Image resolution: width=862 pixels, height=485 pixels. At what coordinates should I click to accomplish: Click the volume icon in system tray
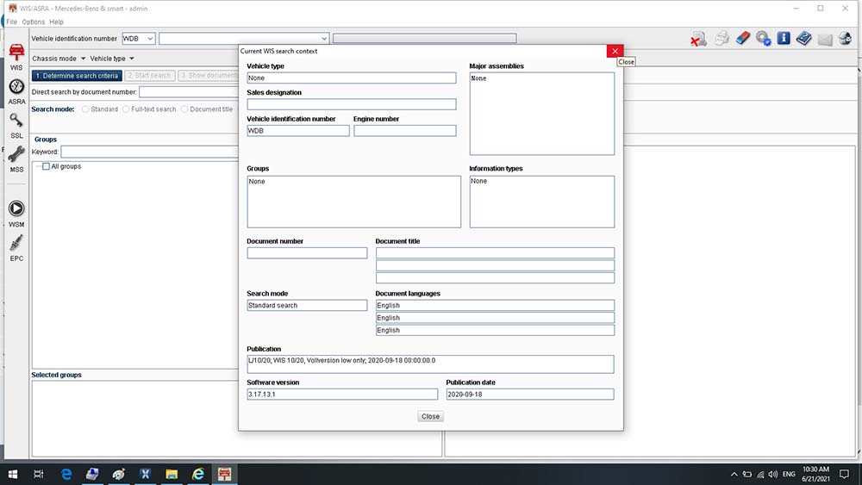(773, 474)
